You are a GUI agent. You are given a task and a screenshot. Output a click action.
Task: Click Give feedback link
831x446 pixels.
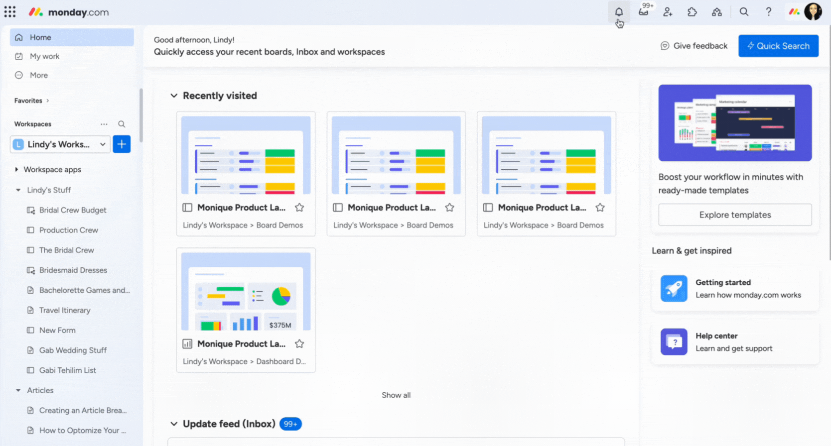[x=700, y=46]
